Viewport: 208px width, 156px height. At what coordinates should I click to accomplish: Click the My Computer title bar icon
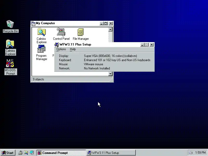click(x=33, y=23)
